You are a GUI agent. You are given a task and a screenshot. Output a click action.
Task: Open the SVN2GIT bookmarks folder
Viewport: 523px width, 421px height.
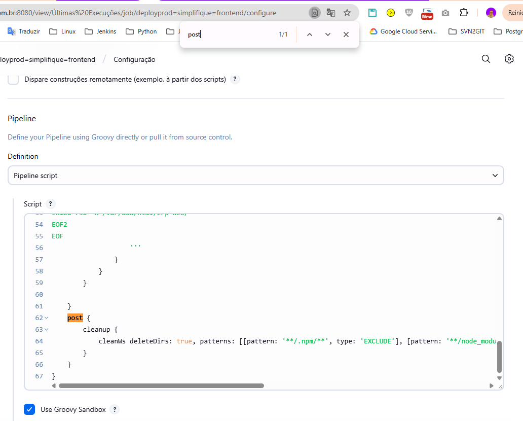coord(466,31)
